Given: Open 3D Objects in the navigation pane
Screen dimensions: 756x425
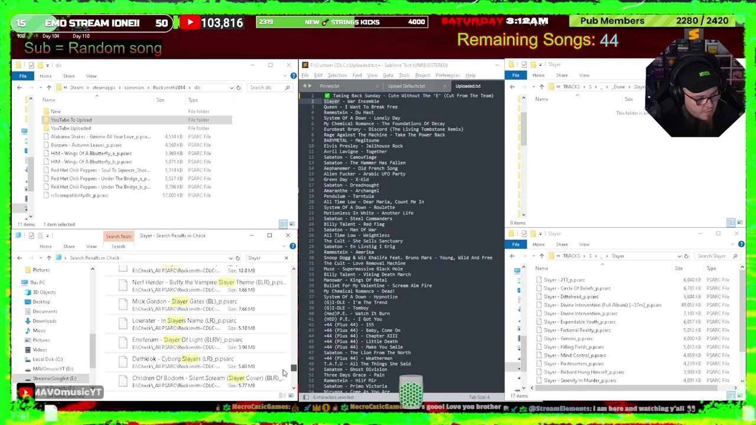Looking at the screenshot, I should pyautogui.click(x=44, y=292).
